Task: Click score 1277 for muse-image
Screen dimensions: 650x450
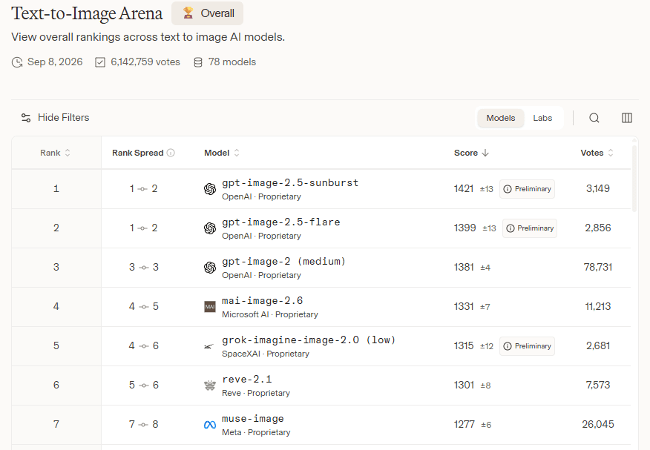Action: [x=464, y=424]
